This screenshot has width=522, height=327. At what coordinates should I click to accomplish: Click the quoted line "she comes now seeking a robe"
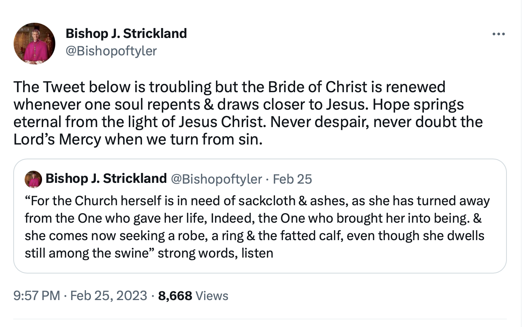[255, 236]
